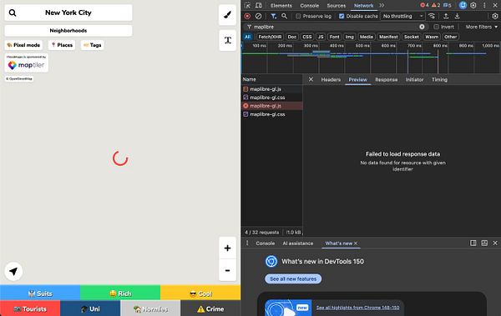The image size is (501, 316).
Task: Select the JS request type filter
Action: pos(321,37)
